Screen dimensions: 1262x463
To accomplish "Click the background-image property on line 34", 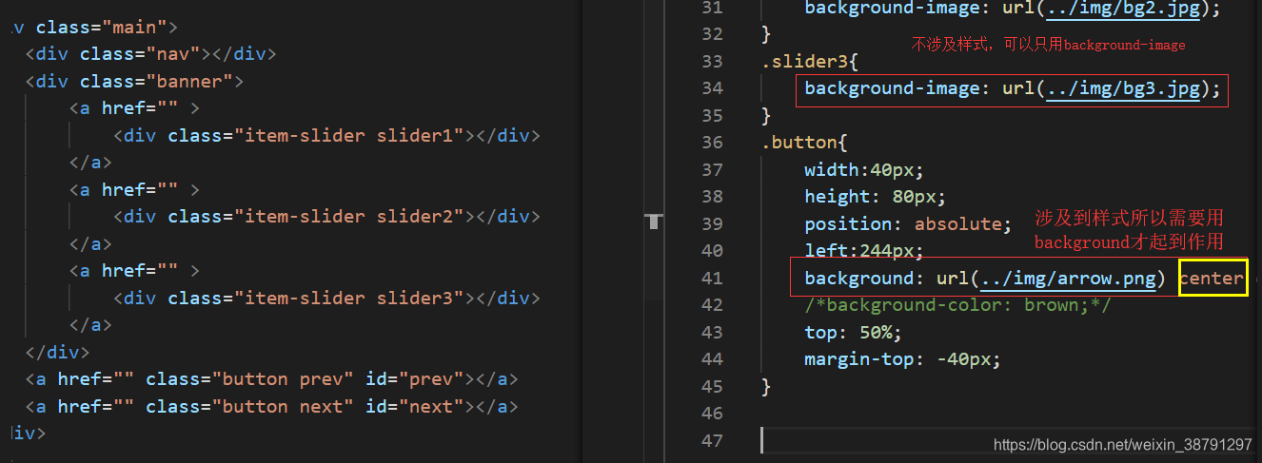I will click(x=892, y=88).
